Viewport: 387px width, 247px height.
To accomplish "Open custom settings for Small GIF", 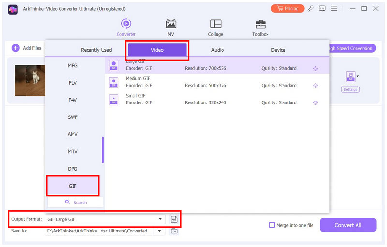I will tap(316, 103).
